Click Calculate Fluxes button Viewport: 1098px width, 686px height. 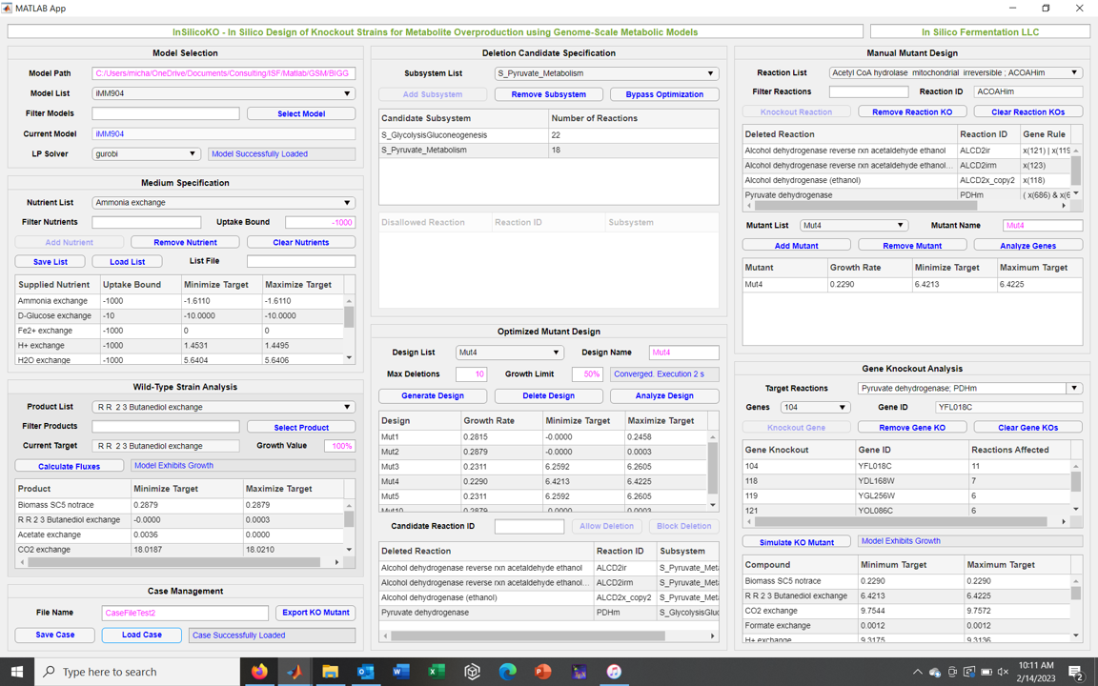(x=70, y=466)
